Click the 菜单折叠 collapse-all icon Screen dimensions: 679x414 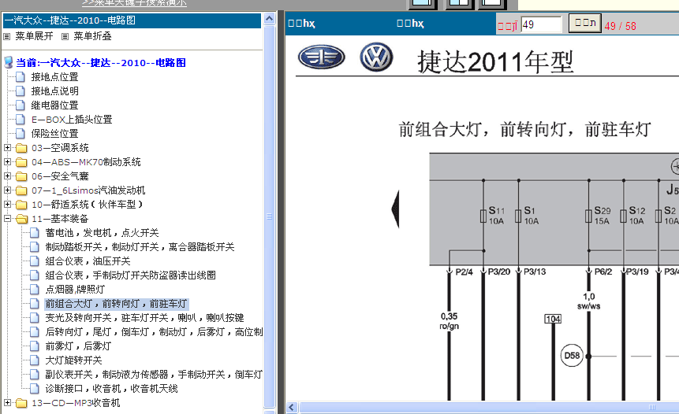pyautogui.click(x=65, y=37)
